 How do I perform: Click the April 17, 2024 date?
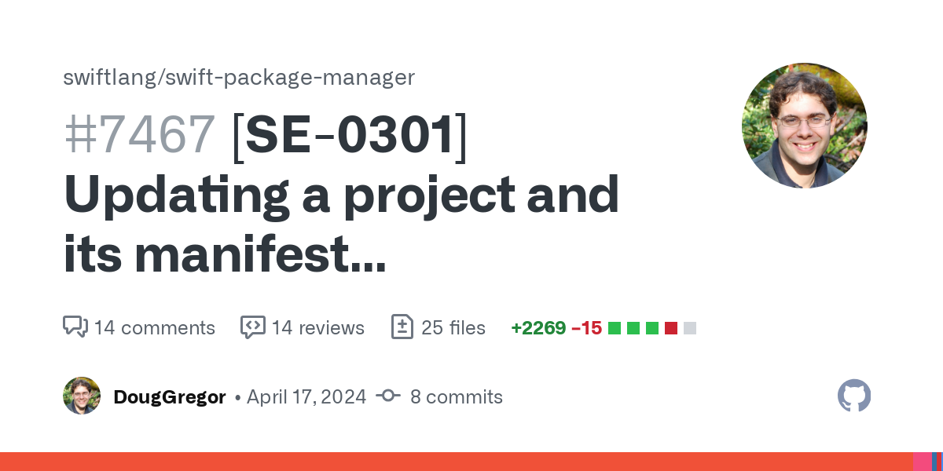click(306, 397)
